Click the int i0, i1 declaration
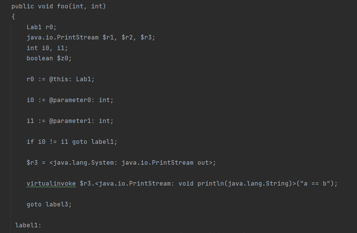Screen dimensions: 357x233 tap(47, 48)
